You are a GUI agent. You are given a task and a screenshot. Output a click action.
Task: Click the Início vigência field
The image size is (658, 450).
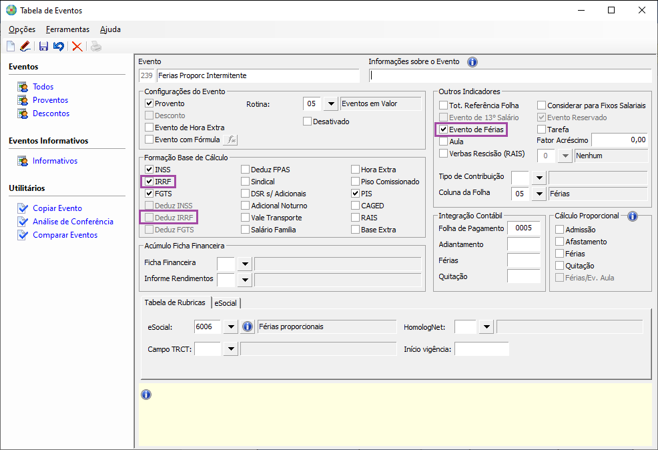pos(482,349)
